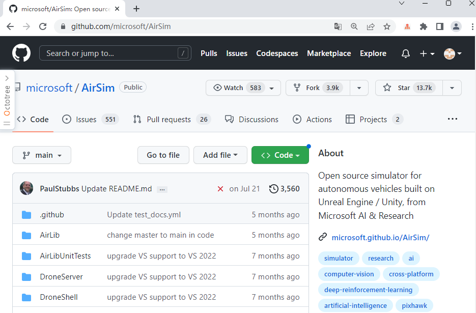Open the microsoft organization link
This screenshot has width=476, height=313.
coord(49,88)
